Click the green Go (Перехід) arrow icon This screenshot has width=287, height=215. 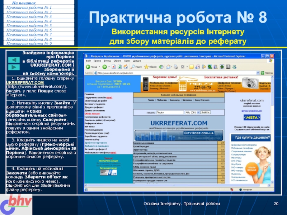point(262,73)
